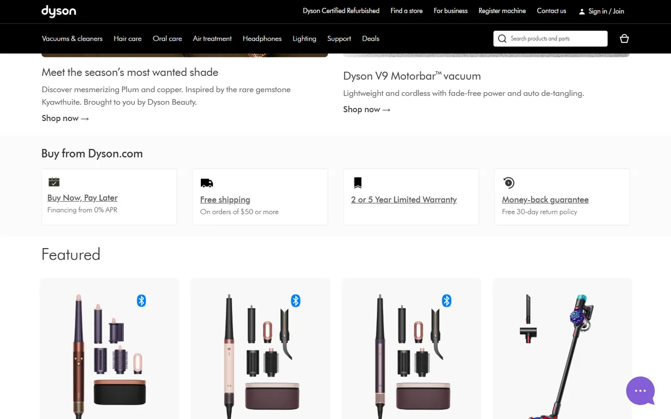Open the Buy Now, Pay Later link
The height and width of the screenshot is (419, 671).
(82, 198)
